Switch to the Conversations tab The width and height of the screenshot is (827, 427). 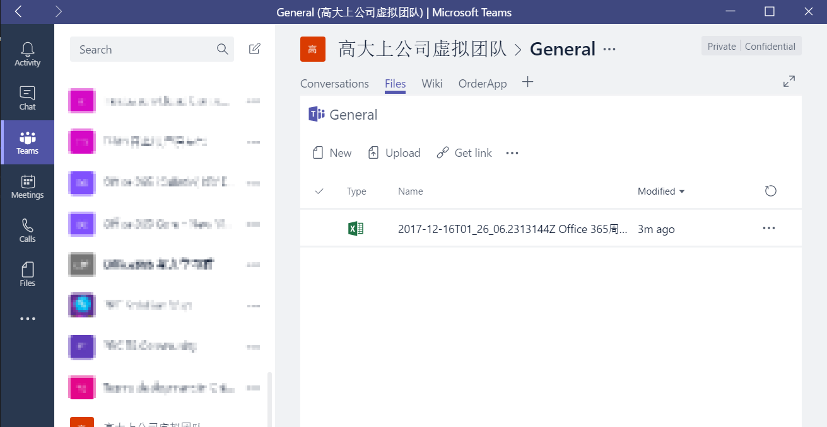tap(334, 84)
